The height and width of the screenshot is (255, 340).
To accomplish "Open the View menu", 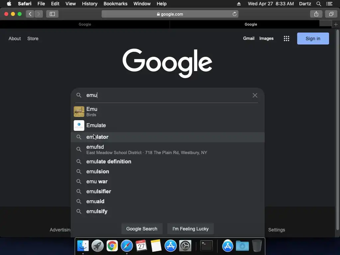I will click(x=71, y=4).
